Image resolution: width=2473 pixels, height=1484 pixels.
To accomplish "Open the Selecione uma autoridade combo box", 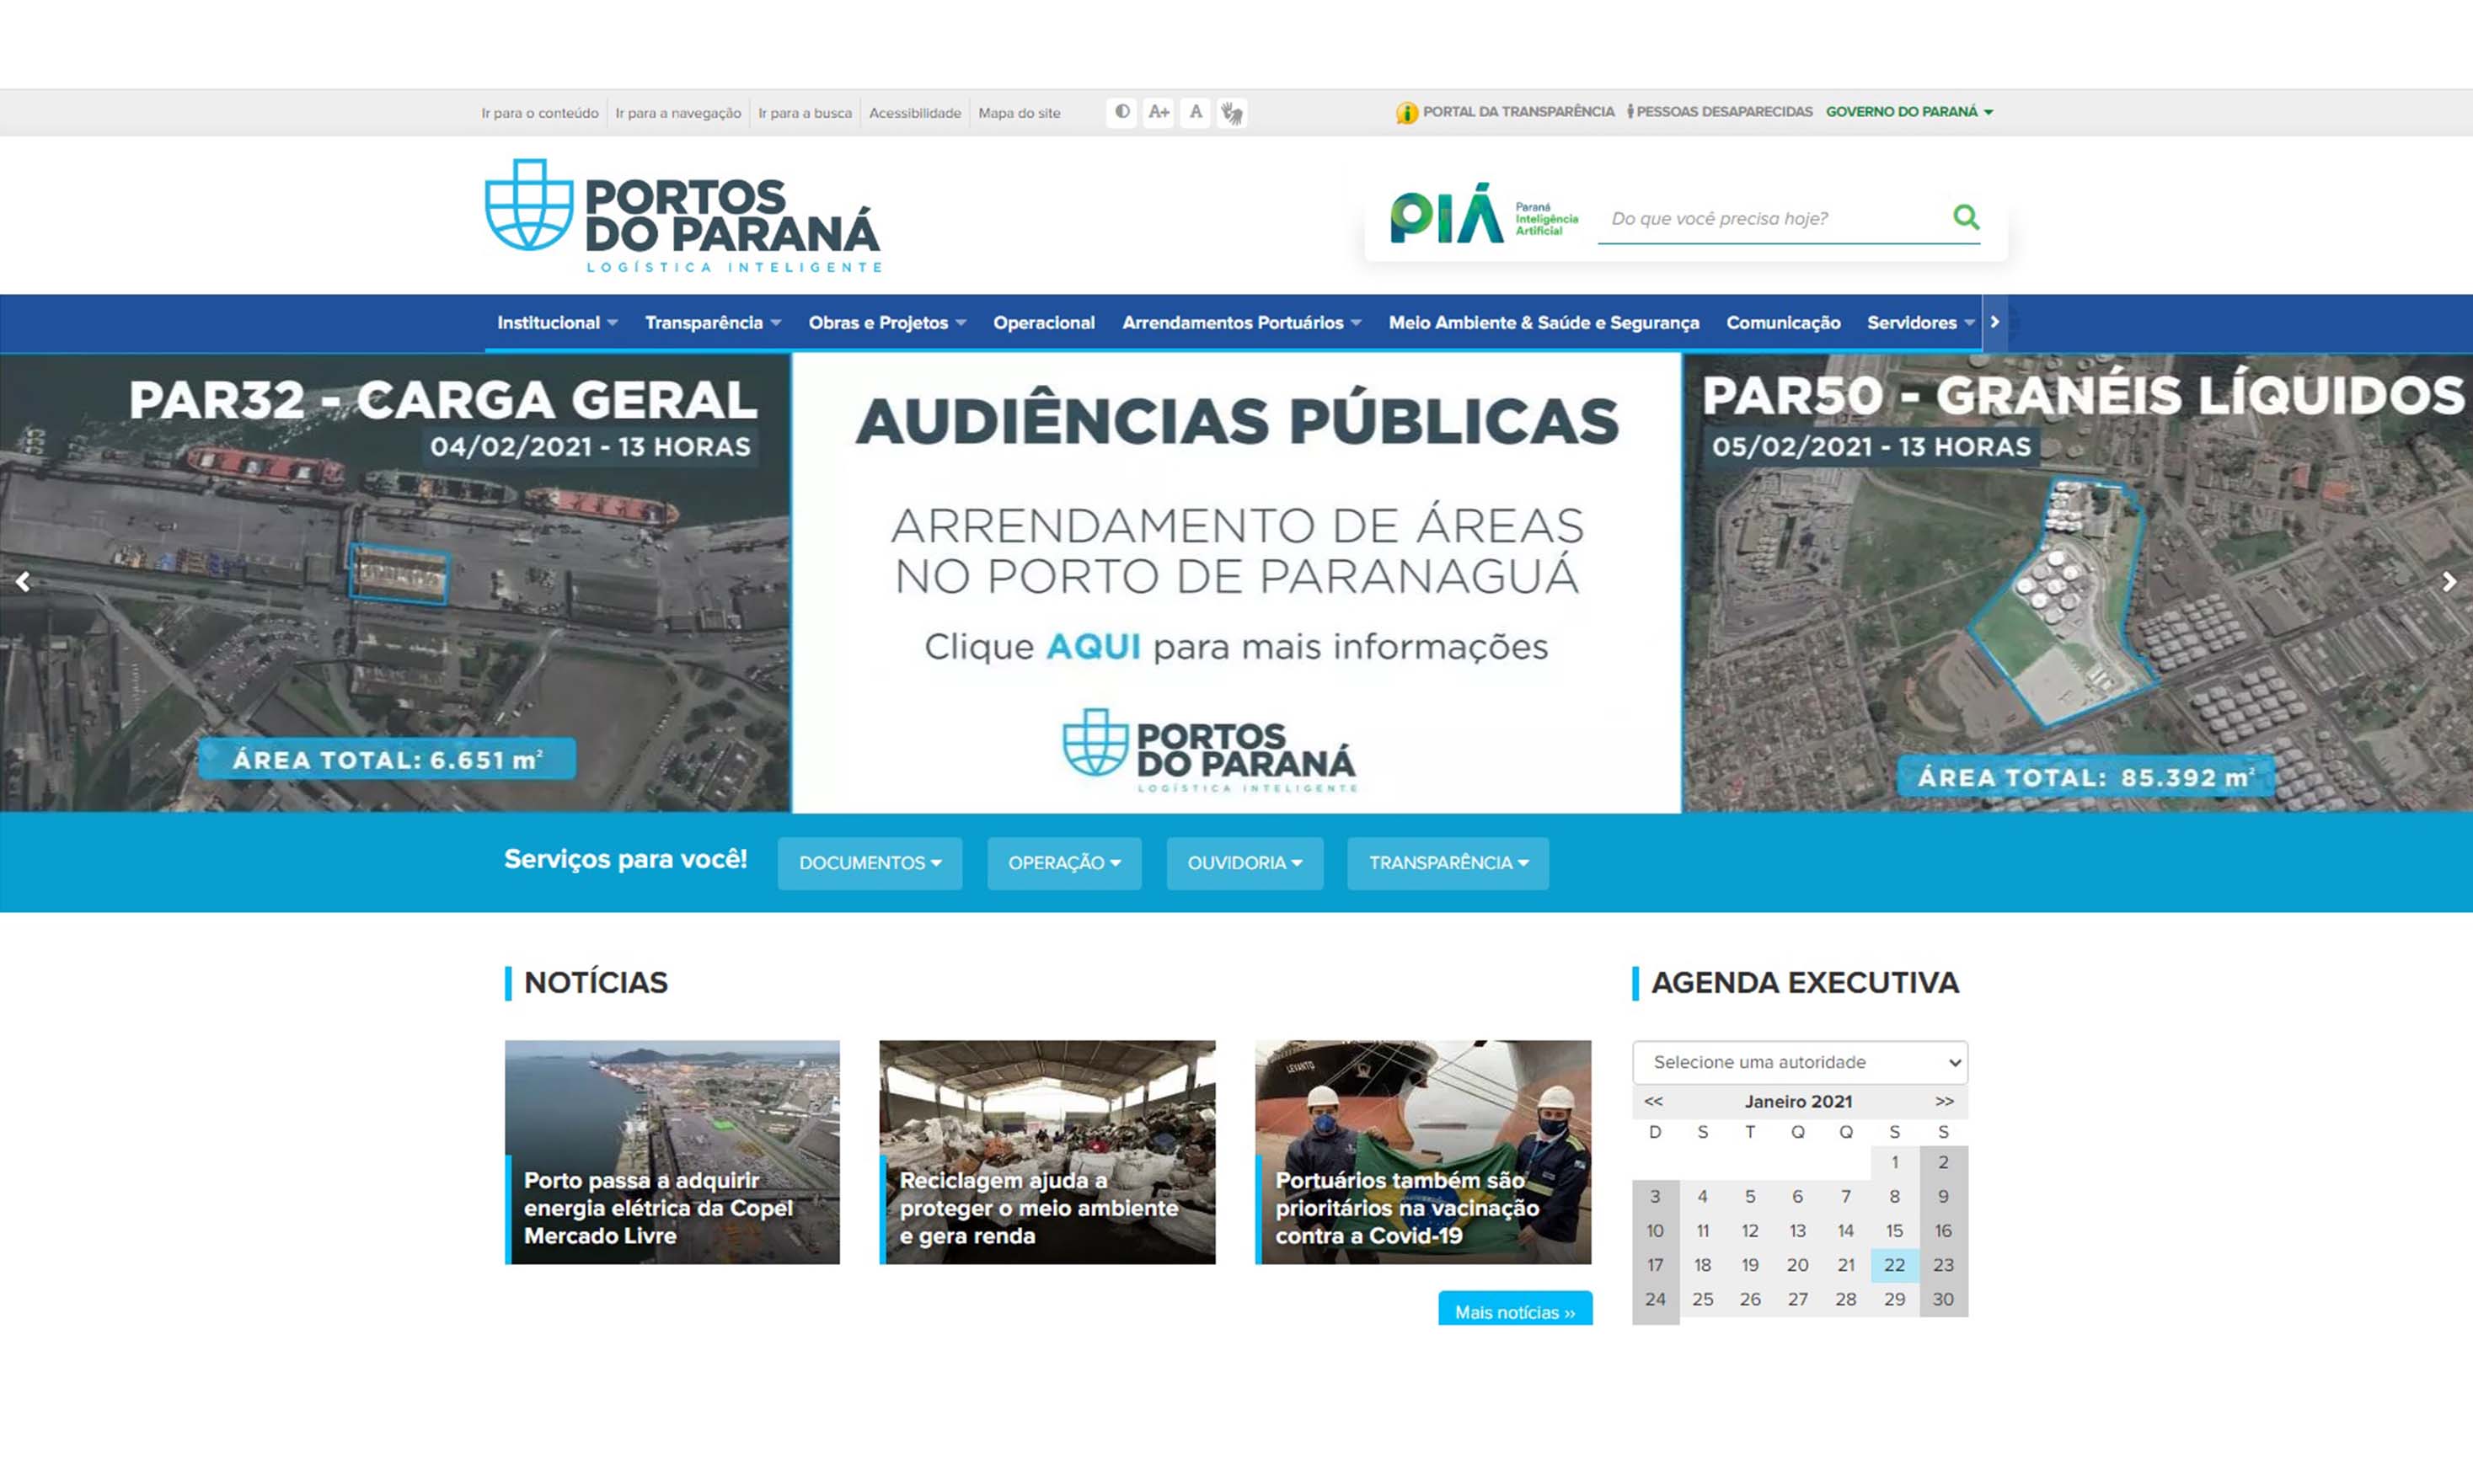I will [x=1800, y=1062].
